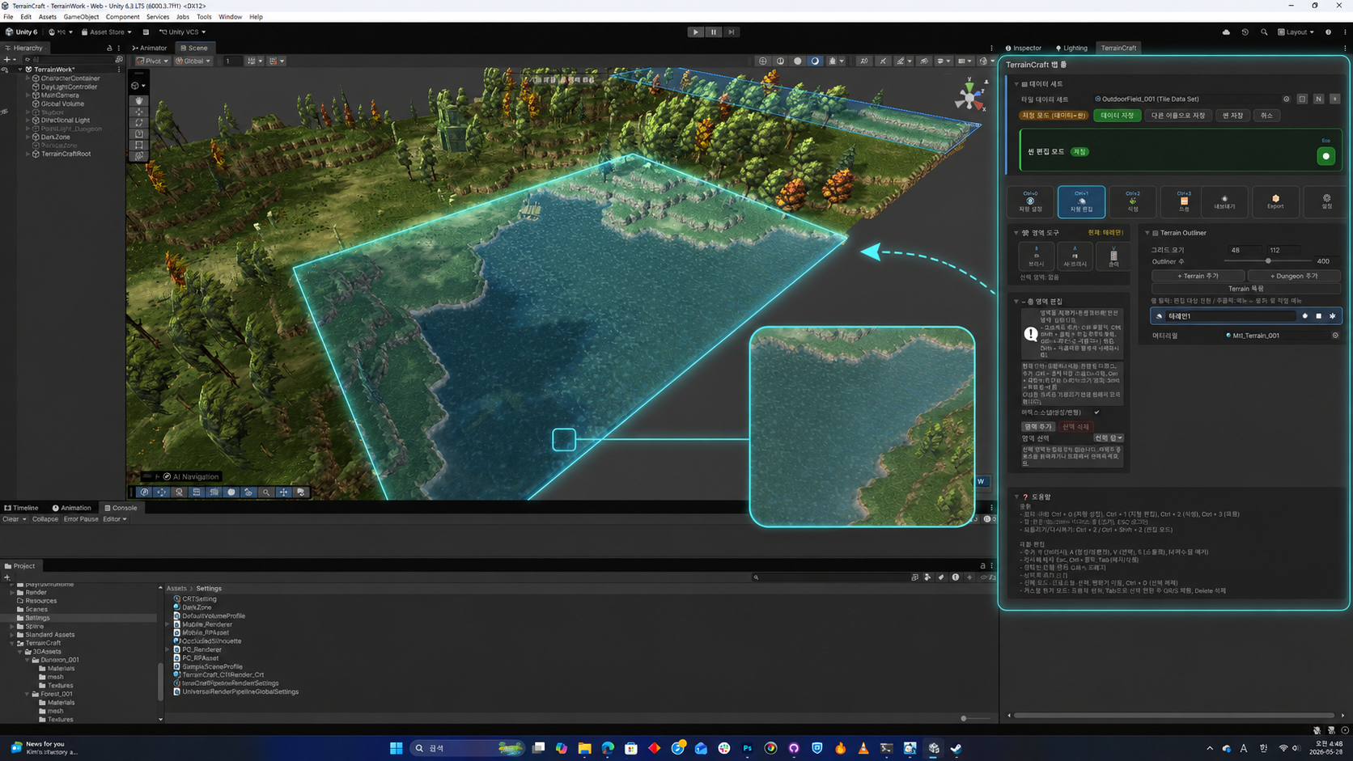The image size is (1353, 761).
Task: Open object picker for Mtl_Terrain_001 material
Action: click(x=1335, y=336)
